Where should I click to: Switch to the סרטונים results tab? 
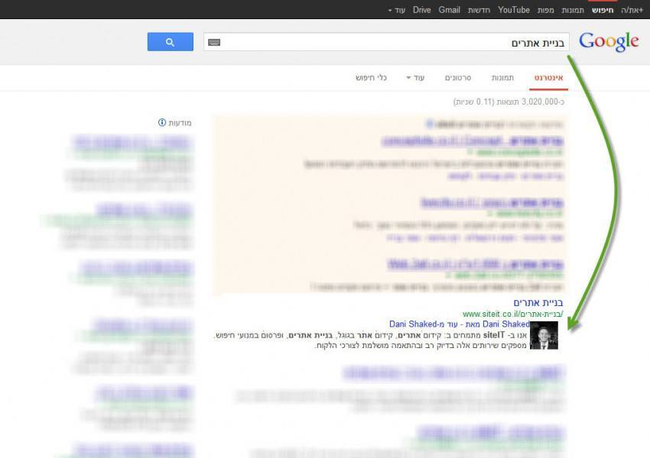[x=457, y=78]
